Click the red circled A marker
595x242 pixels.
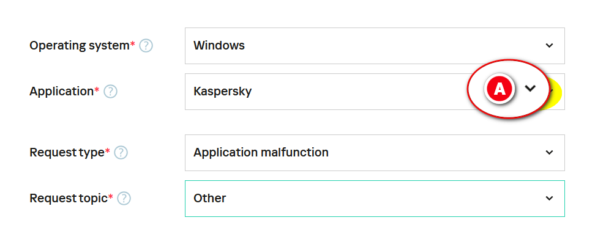(x=500, y=89)
